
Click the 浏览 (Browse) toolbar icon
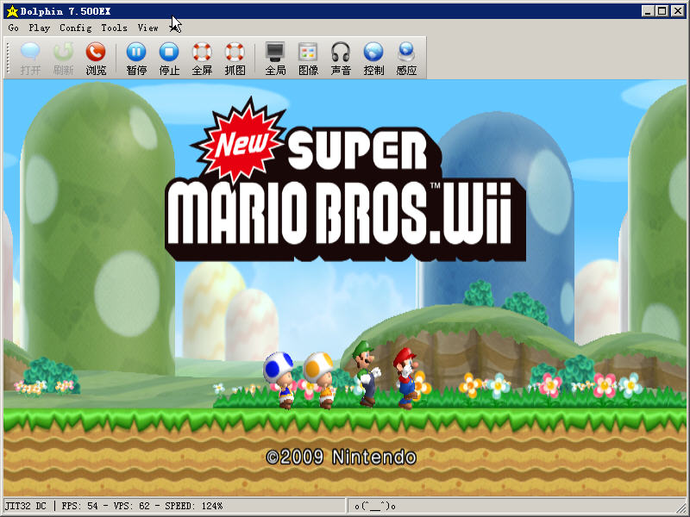pos(96,58)
